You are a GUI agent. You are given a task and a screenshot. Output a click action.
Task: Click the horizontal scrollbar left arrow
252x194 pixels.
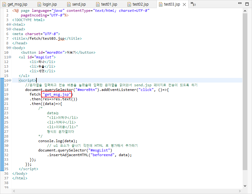tap(14, 191)
